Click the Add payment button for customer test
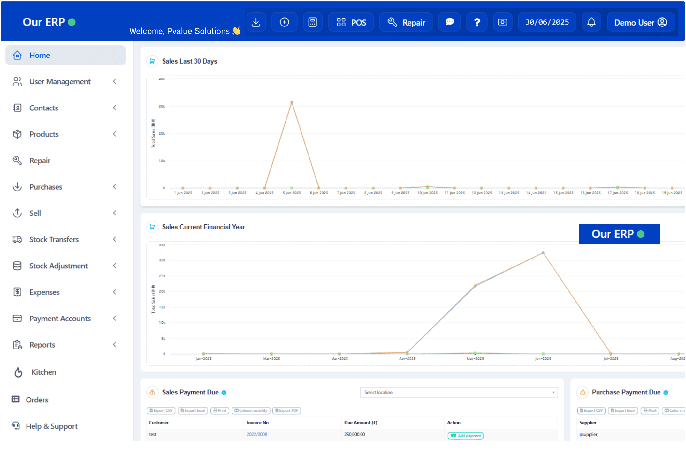Screen dimensions: 686x450 [x=465, y=435]
